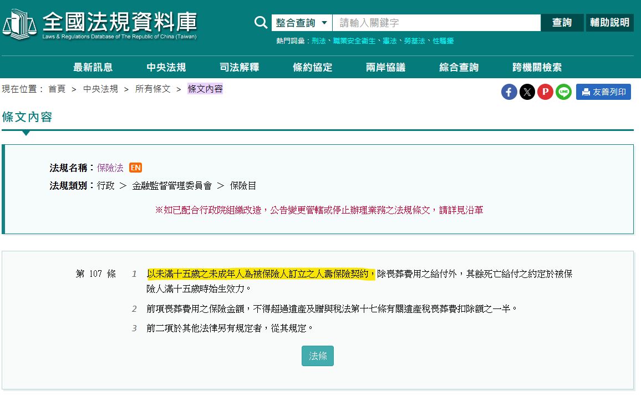The width and height of the screenshot is (641, 405).
Task: Open the 保險法 law name link
Action: [110, 168]
